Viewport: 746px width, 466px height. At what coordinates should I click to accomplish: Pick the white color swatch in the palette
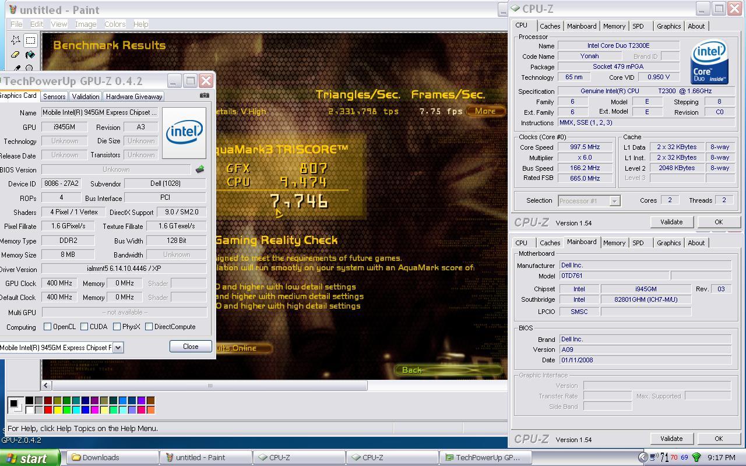pyautogui.click(x=29, y=409)
